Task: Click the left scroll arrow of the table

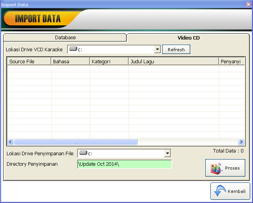Action: click(x=10, y=142)
